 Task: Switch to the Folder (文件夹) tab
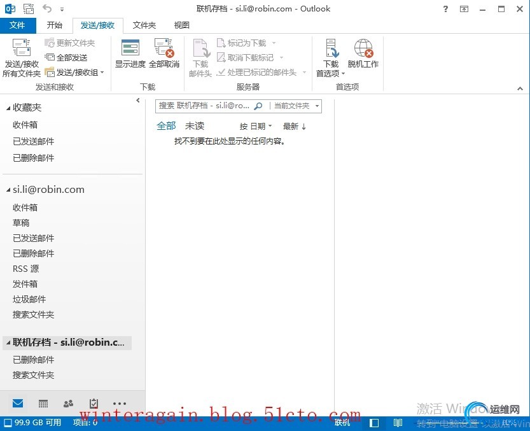tap(144, 25)
